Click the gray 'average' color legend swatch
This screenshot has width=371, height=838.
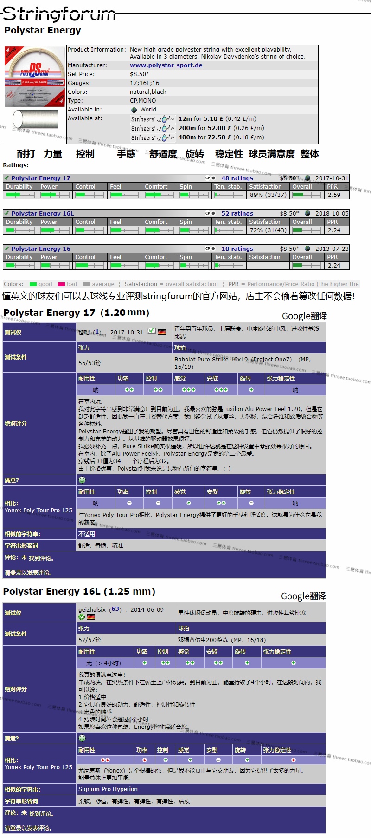click(x=86, y=284)
